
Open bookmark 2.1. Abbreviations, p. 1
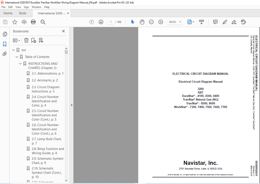47,74
